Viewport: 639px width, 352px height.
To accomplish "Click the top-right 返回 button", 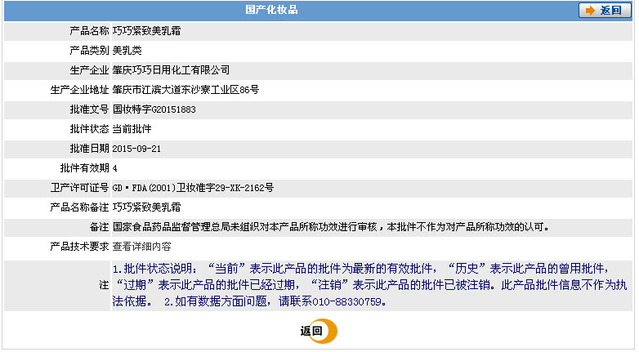I will coord(604,11).
